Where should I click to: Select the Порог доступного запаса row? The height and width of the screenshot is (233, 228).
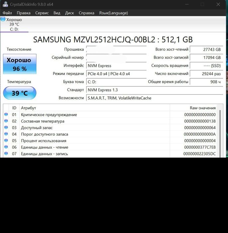click(x=110, y=134)
